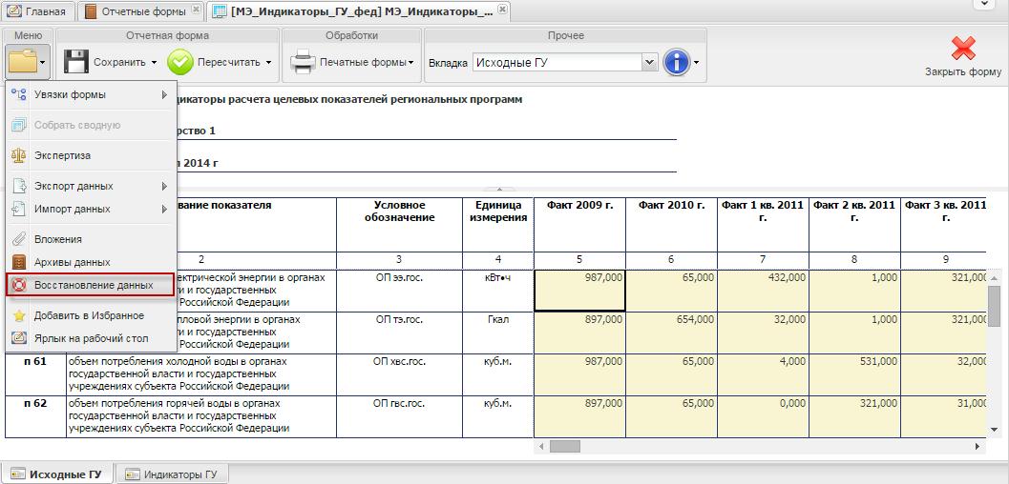
Task: Open the Пересчитать dropdown arrow
Action: point(268,63)
